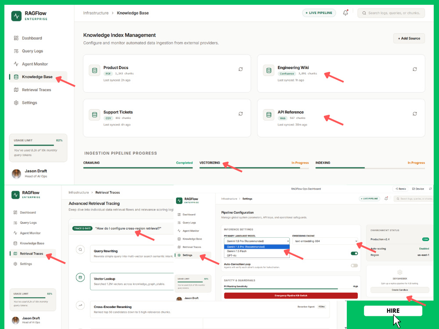Open Agent Monitor in Knowledge Base window

[x=35, y=64]
